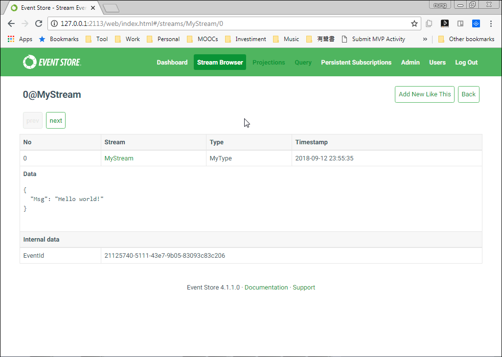Open the Music bookmarks folder
Screen dimensions: 502x357
pyautogui.click(x=286, y=39)
